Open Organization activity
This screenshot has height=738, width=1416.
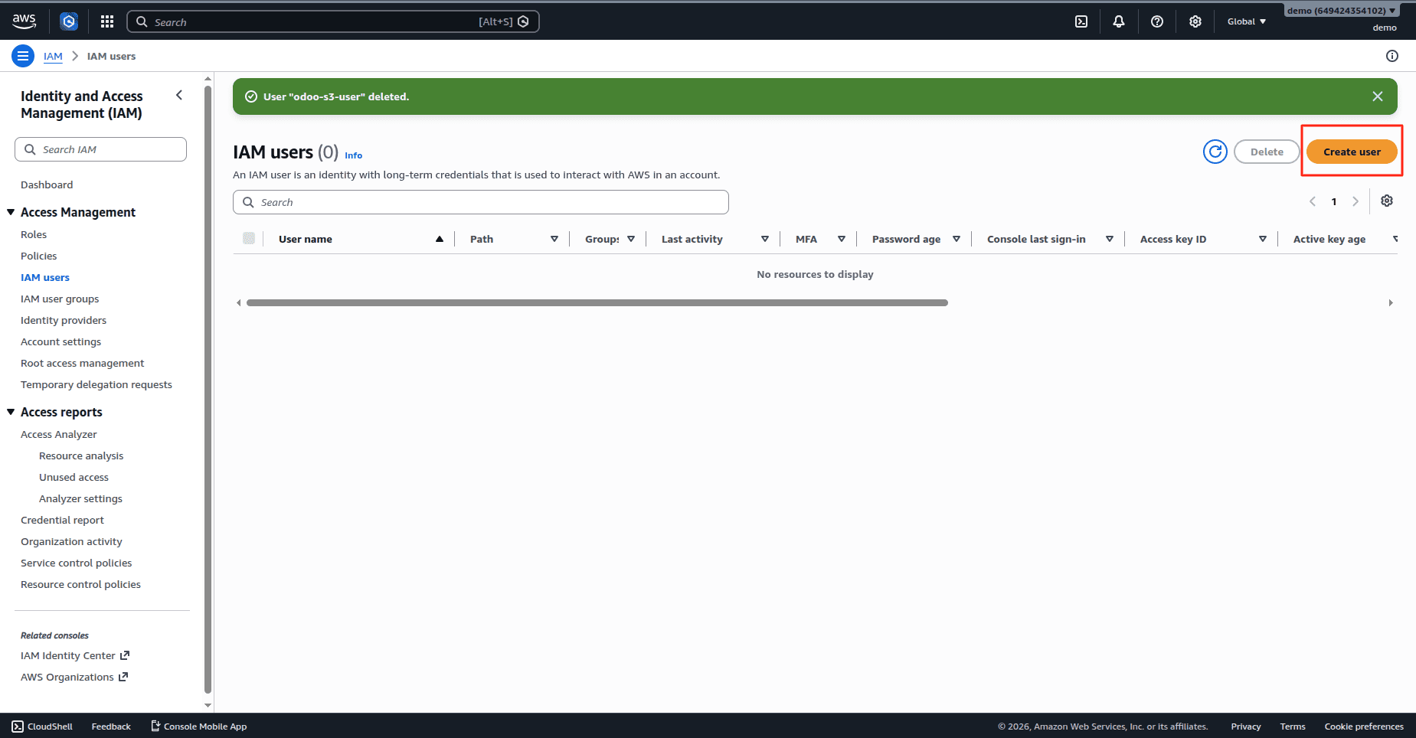pyautogui.click(x=71, y=541)
